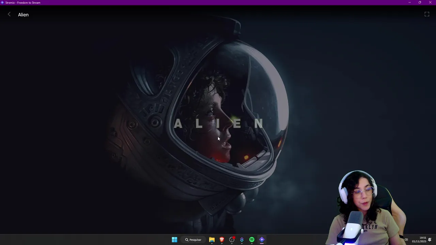This screenshot has height=245, width=436.
Task: Go back using the arrow beside Alien
Action: (x=9, y=14)
